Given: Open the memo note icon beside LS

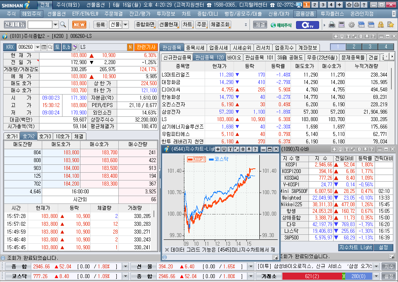Looking at the screenshot, I should click(75, 47).
